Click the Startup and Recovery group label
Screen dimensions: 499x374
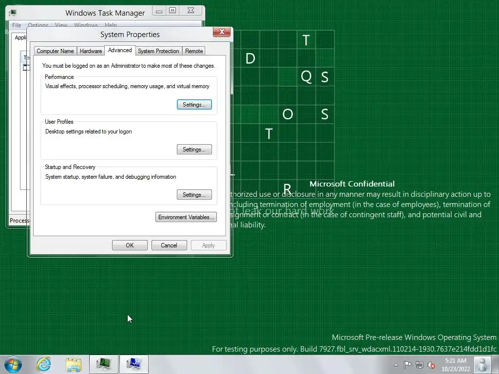click(70, 167)
